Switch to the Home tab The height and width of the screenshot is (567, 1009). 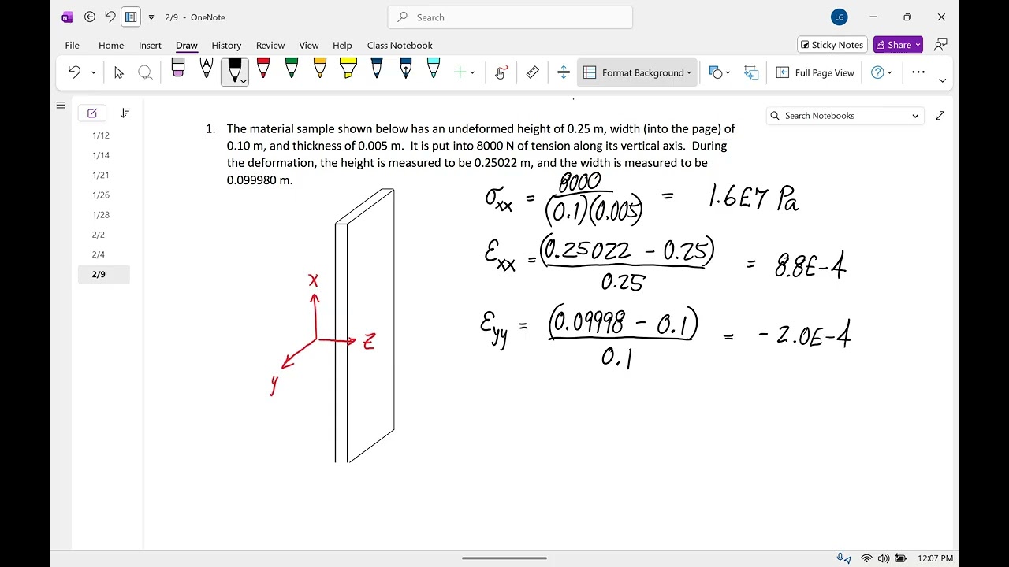click(111, 45)
